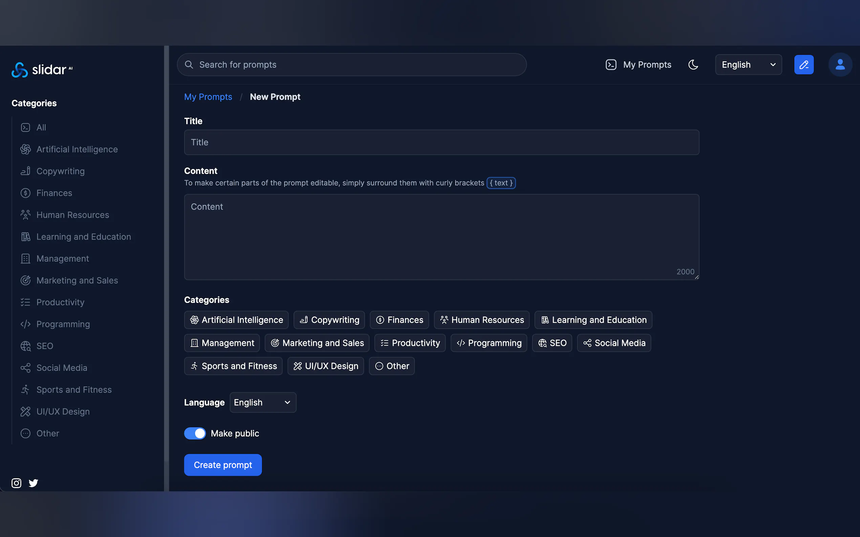The width and height of the screenshot is (860, 537).
Task: Open the Twitter link icon
Action: 34,483
